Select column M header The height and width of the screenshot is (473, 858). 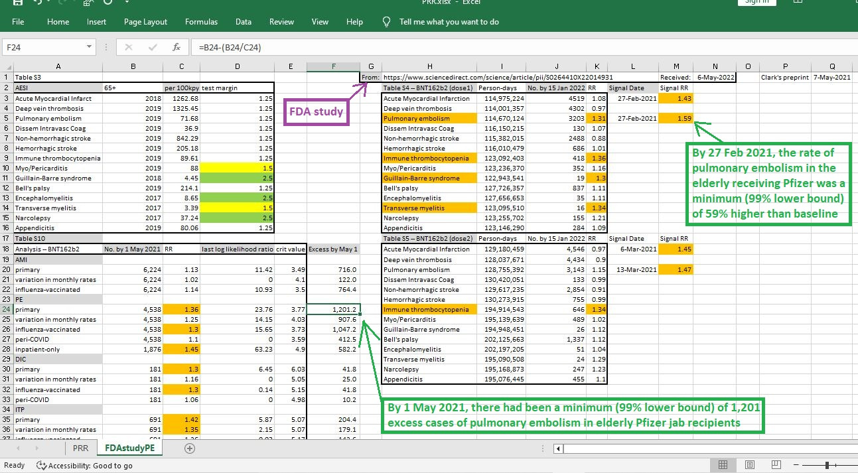(x=676, y=66)
